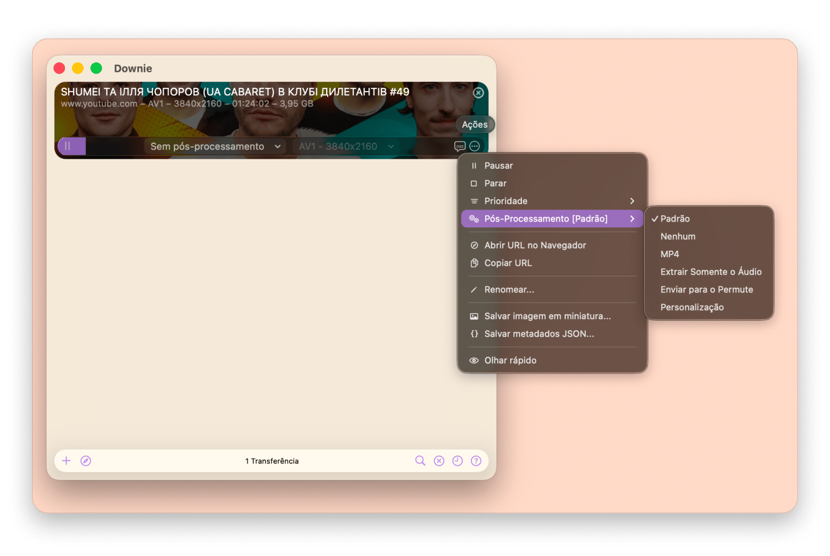Viewport: 830px width, 556px height.
Task: Click the braces icon beside Salvar metadados
Action: coord(474,334)
